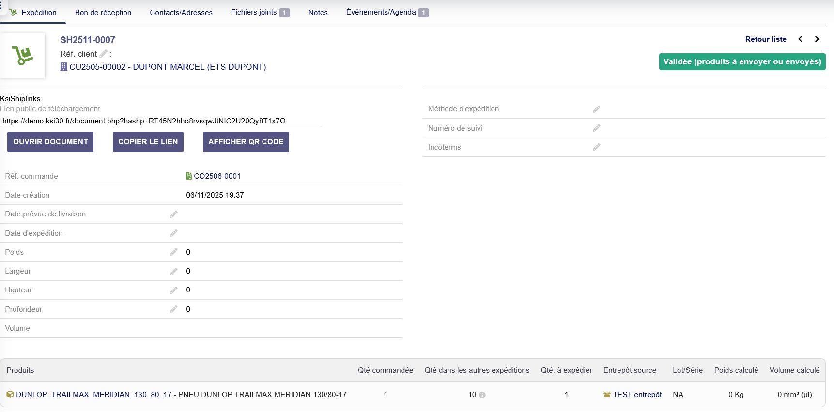The image size is (834, 412).
Task: Edit the Date prévue de livraison field
Action: tap(174, 214)
